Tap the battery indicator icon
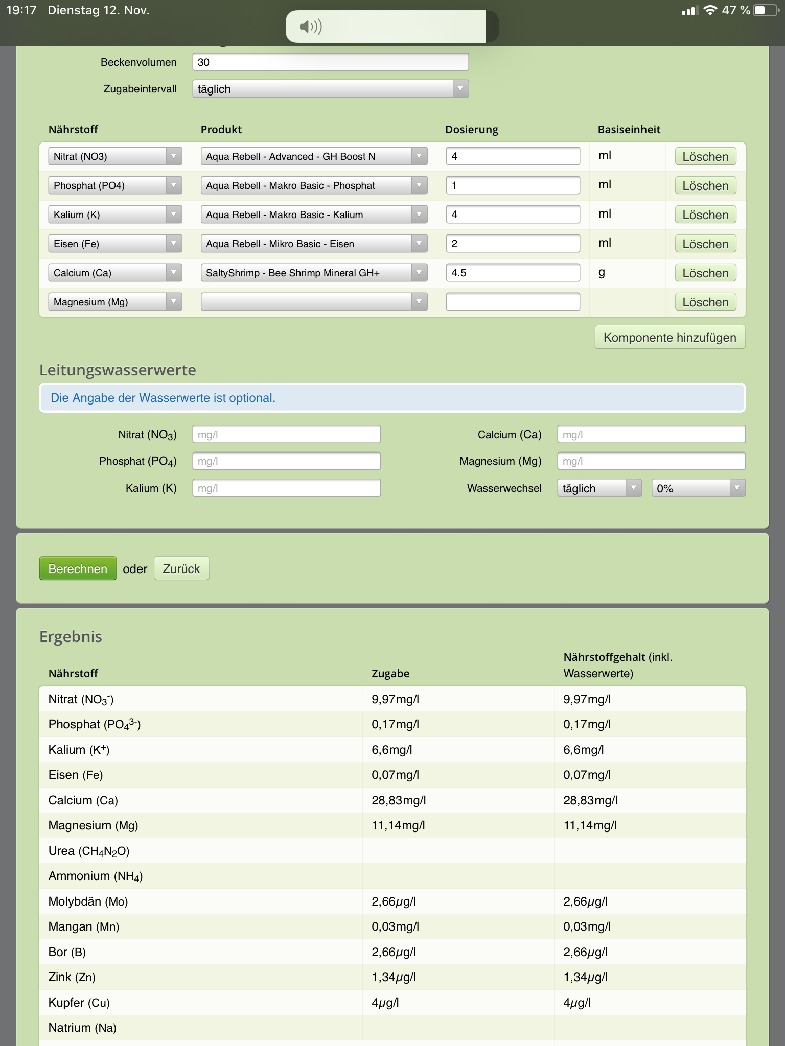Viewport: 785px width, 1046px height. click(766, 10)
